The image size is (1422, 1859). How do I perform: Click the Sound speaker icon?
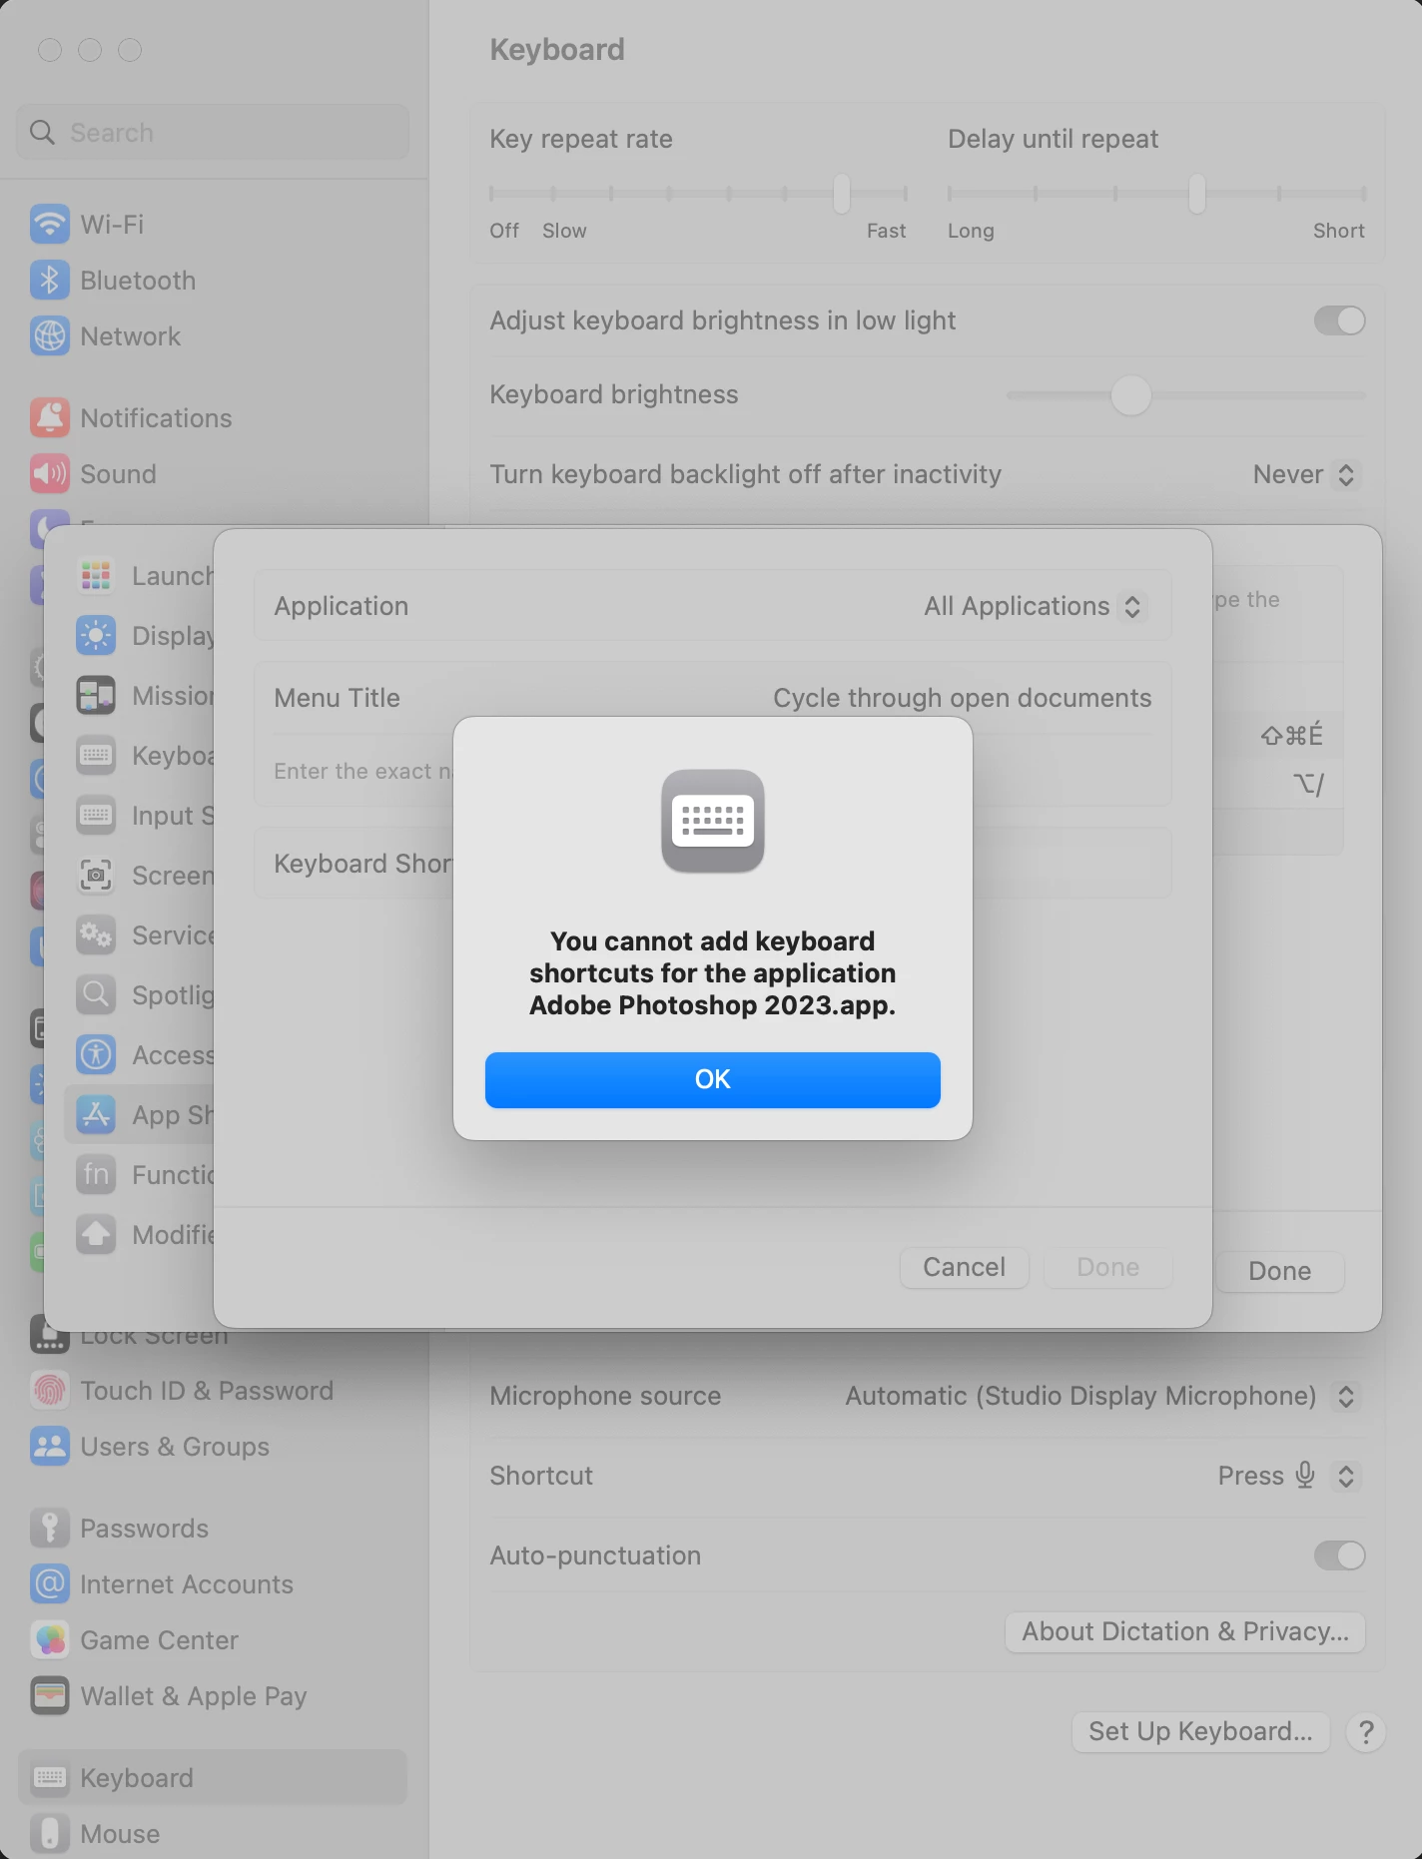pyautogui.click(x=50, y=474)
